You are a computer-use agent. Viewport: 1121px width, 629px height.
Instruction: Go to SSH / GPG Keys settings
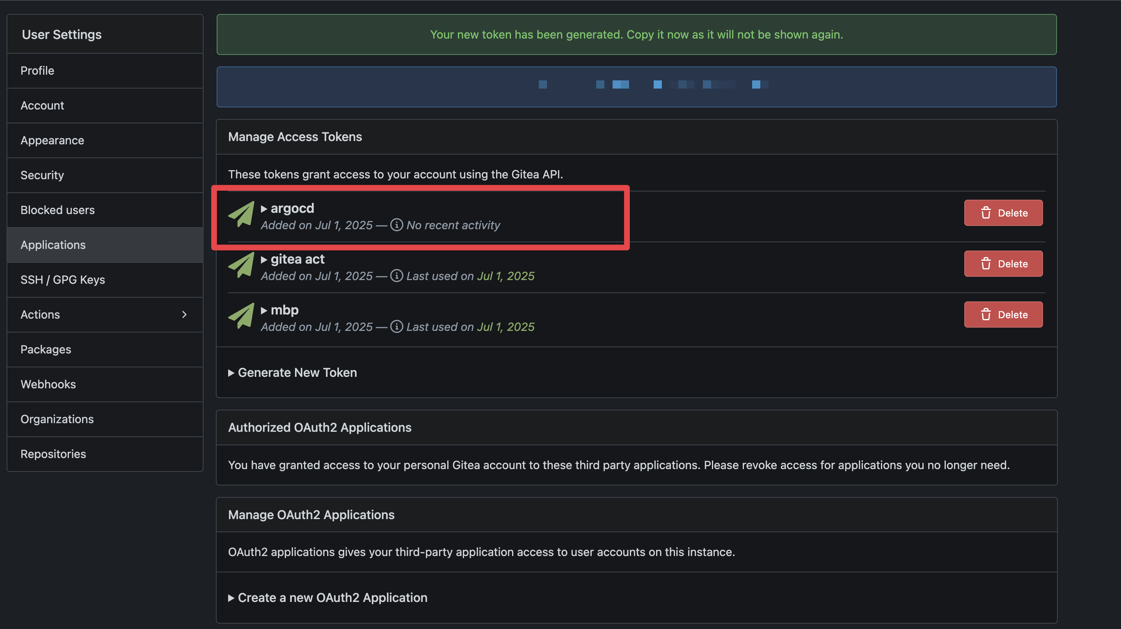tap(63, 280)
